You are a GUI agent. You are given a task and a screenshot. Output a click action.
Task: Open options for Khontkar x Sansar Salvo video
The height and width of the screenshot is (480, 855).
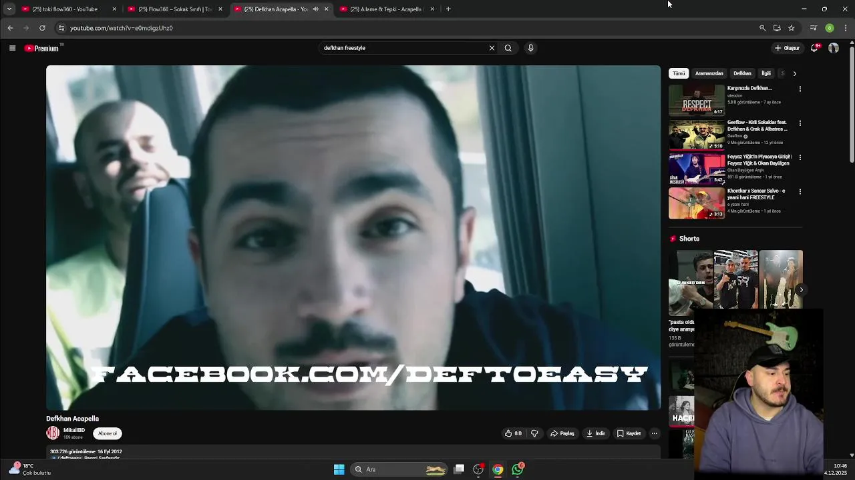(x=800, y=191)
